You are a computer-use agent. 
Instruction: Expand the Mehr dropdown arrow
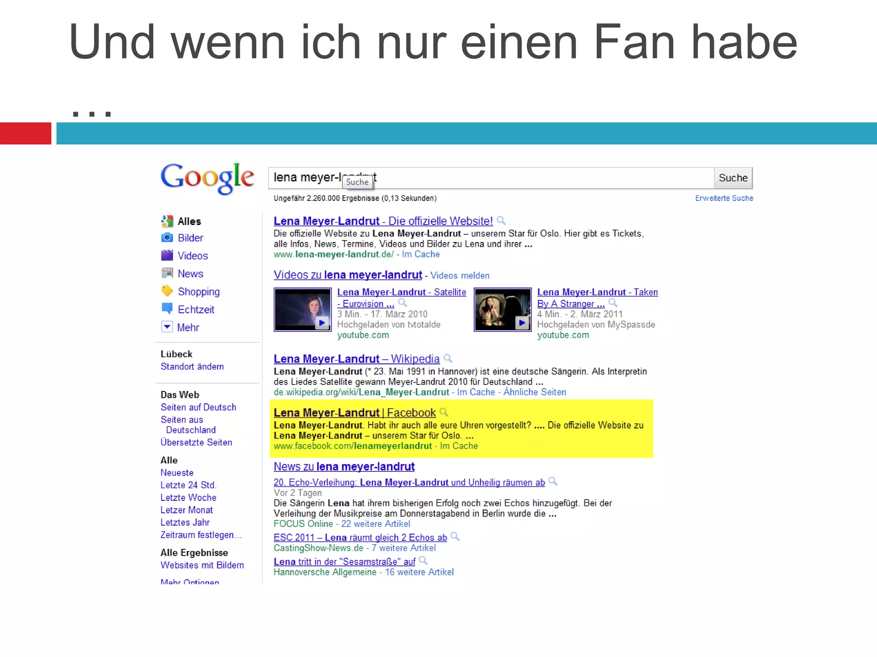(167, 327)
